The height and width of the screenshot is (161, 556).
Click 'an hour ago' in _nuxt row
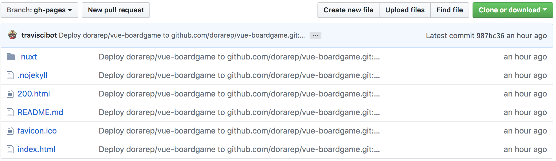pos(525,57)
